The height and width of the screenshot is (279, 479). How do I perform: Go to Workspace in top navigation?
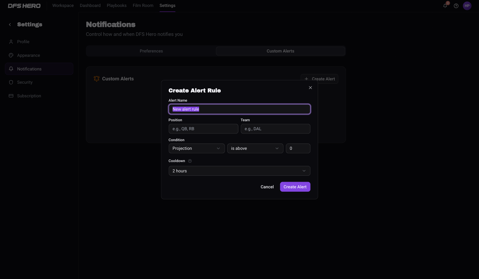point(63,6)
